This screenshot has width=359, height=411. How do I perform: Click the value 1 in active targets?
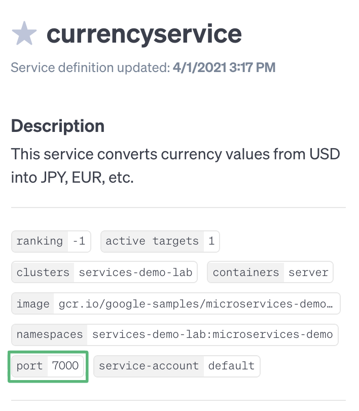pos(211,242)
